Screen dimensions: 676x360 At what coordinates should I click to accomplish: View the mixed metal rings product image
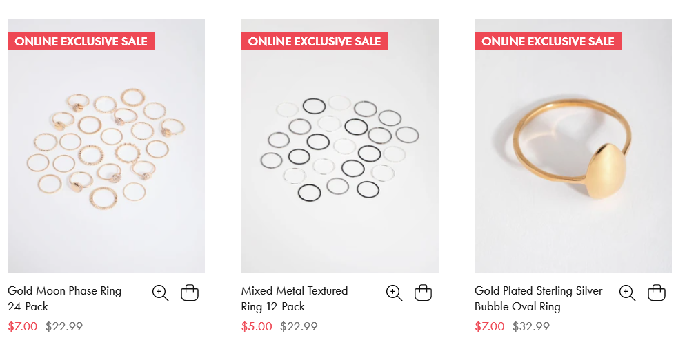coord(339,146)
